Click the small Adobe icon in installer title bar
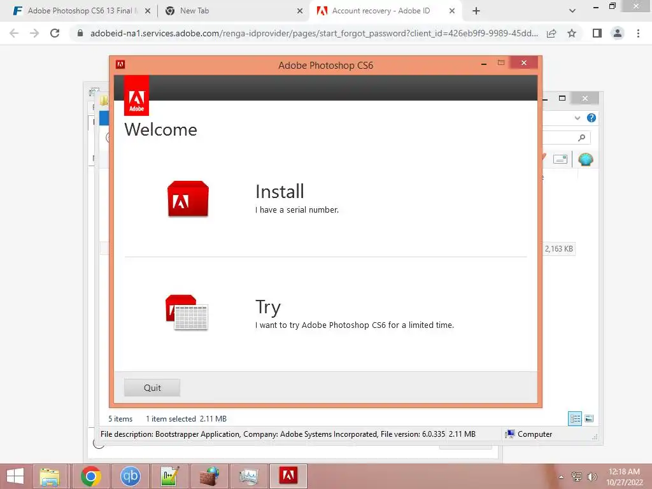The width and height of the screenshot is (652, 489). click(120, 64)
